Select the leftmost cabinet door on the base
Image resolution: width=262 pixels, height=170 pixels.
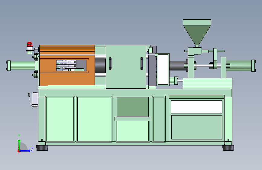point(60,119)
